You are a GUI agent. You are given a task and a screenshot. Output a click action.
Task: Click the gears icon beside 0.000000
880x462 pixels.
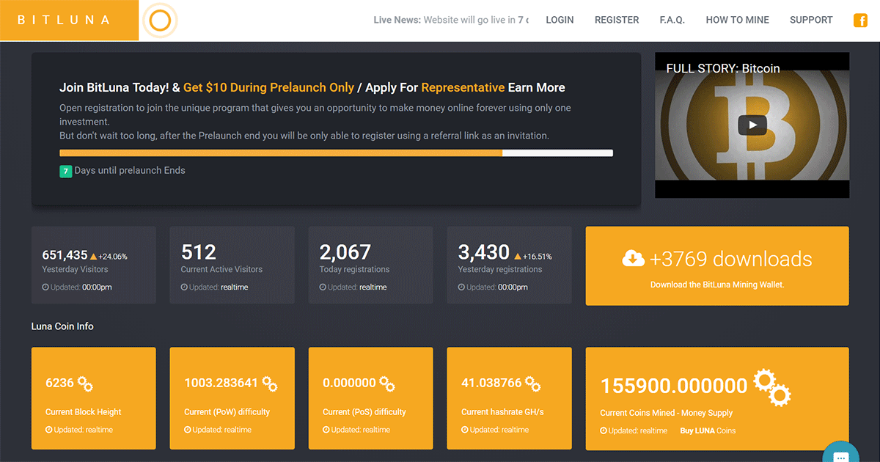pyautogui.click(x=387, y=384)
